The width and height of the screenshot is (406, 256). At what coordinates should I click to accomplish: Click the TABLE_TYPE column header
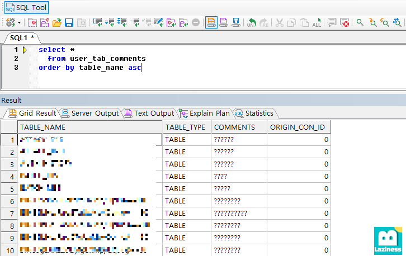(187, 127)
